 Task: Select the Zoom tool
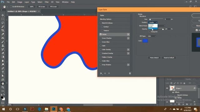(x=3, y=87)
